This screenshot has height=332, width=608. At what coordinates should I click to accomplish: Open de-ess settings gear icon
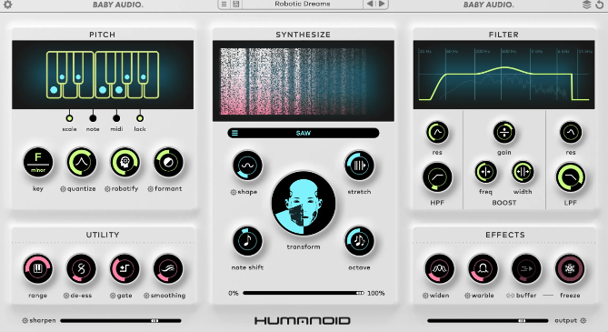(66, 296)
